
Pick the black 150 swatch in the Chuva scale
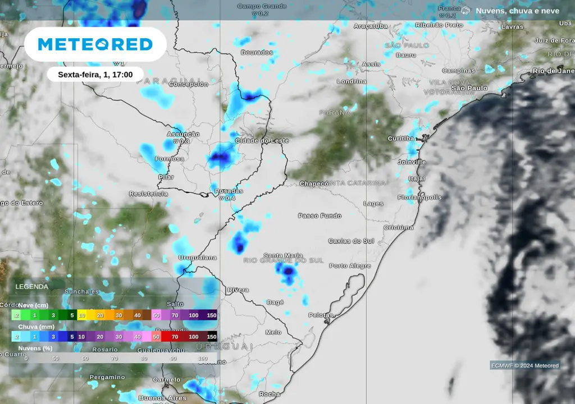pos(212,337)
